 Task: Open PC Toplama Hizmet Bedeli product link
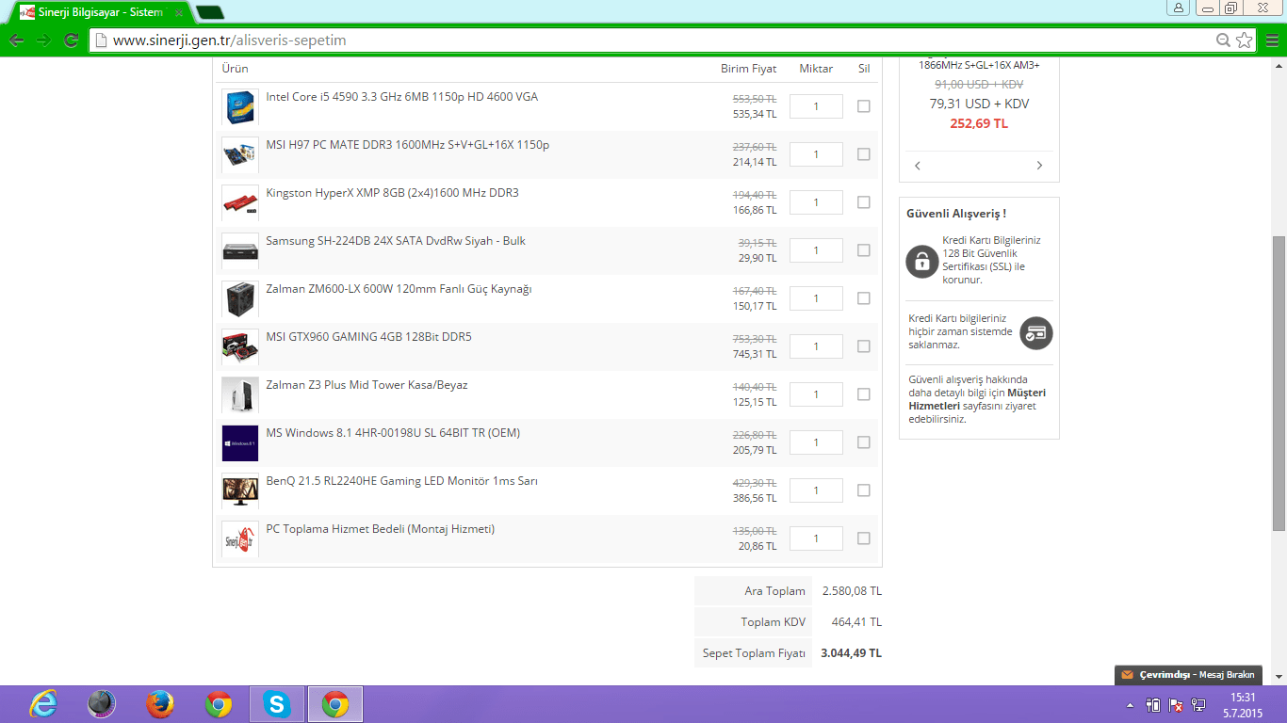pyautogui.click(x=380, y=529)
